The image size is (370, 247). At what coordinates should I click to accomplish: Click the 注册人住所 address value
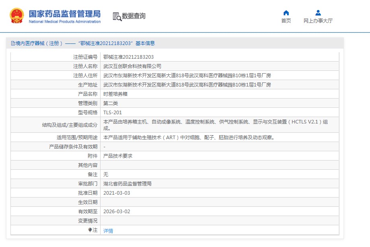pyautogui.click(x=187, y=75)
